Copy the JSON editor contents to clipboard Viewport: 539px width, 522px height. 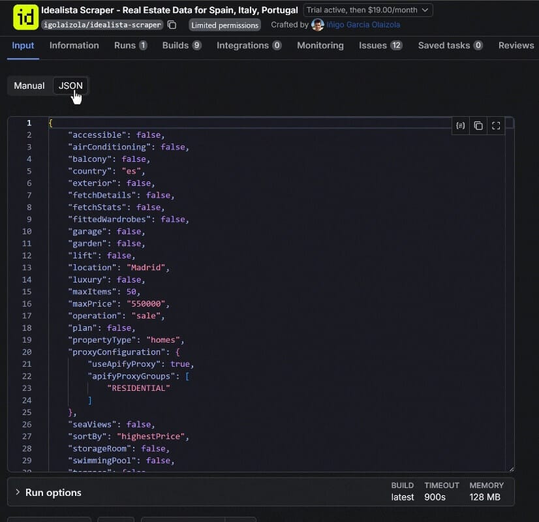click(478, 126)
